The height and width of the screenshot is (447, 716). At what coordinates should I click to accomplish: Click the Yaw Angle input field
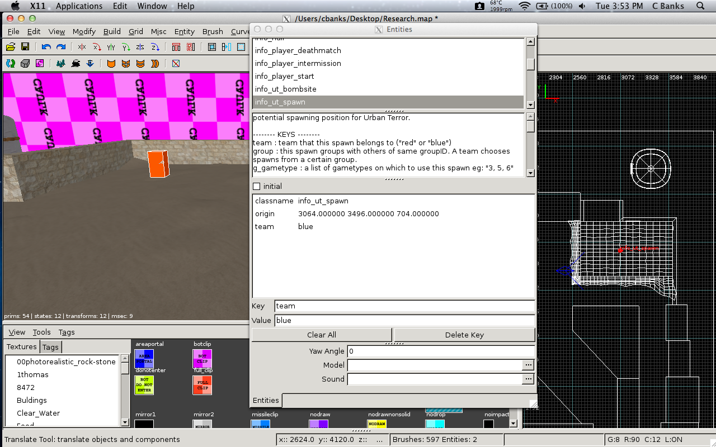[441, 351]
